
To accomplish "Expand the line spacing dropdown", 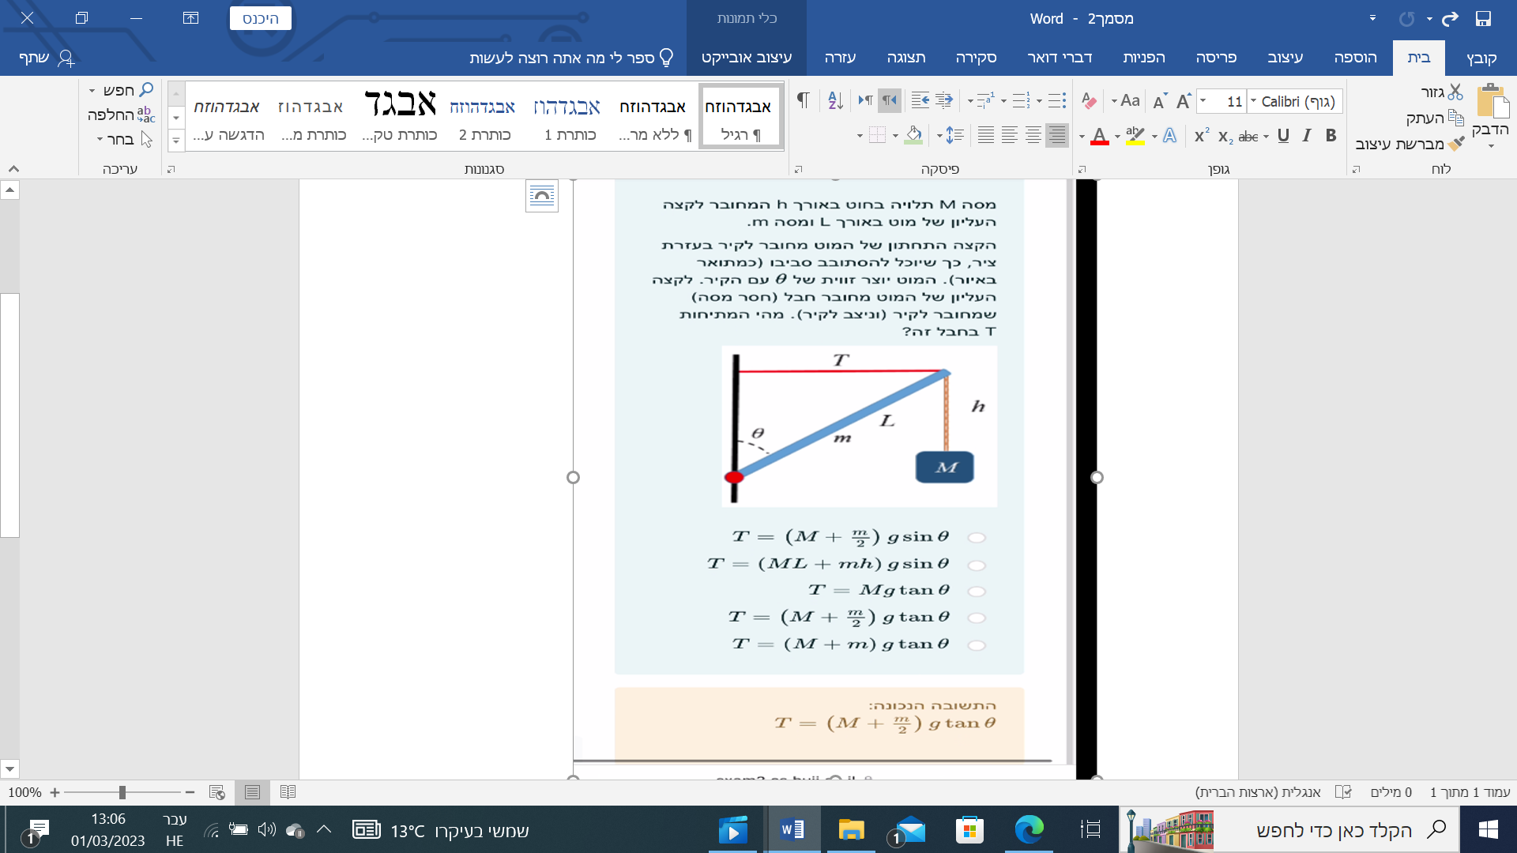I will [939, 136].
